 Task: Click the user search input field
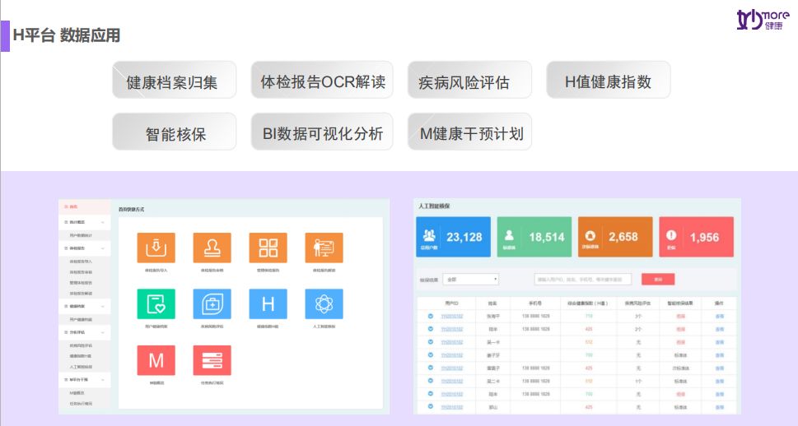[x=582, y=280]
